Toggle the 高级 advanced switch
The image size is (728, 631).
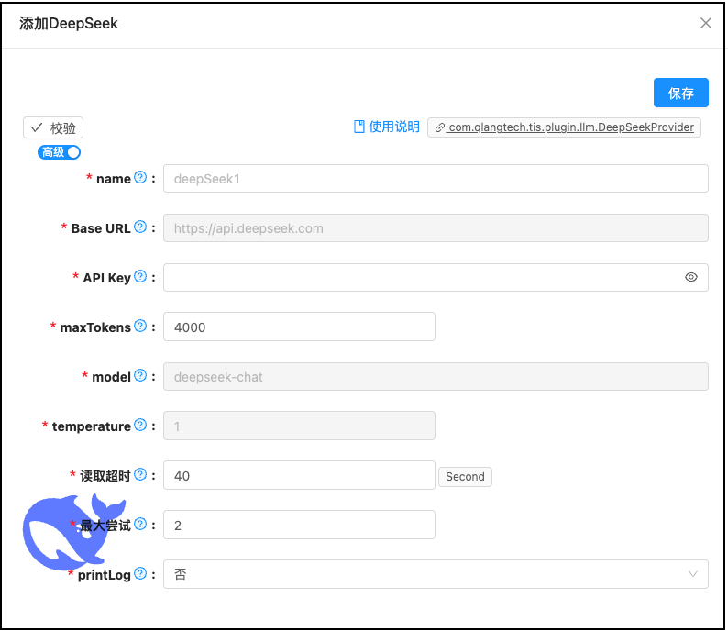coord(60,152)
